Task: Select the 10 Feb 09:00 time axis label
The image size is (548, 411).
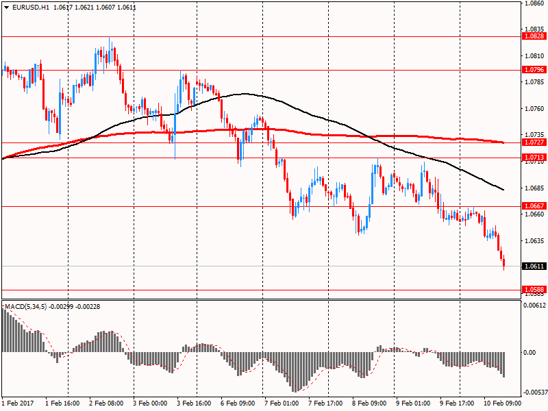Action: click(502, 403)
